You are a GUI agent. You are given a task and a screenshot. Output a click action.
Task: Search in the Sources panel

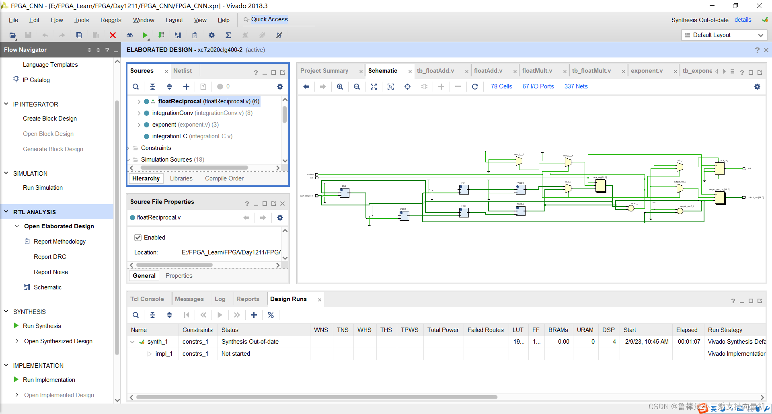pyautogui.click(x=136, y=86)
